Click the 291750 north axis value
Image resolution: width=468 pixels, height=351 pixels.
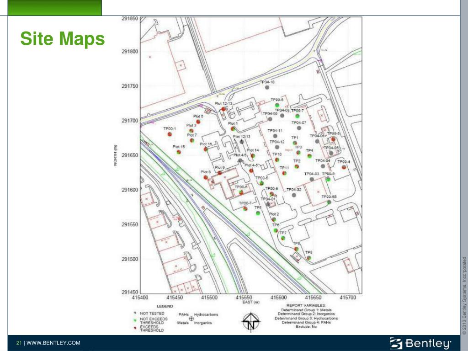click(130, 86)
